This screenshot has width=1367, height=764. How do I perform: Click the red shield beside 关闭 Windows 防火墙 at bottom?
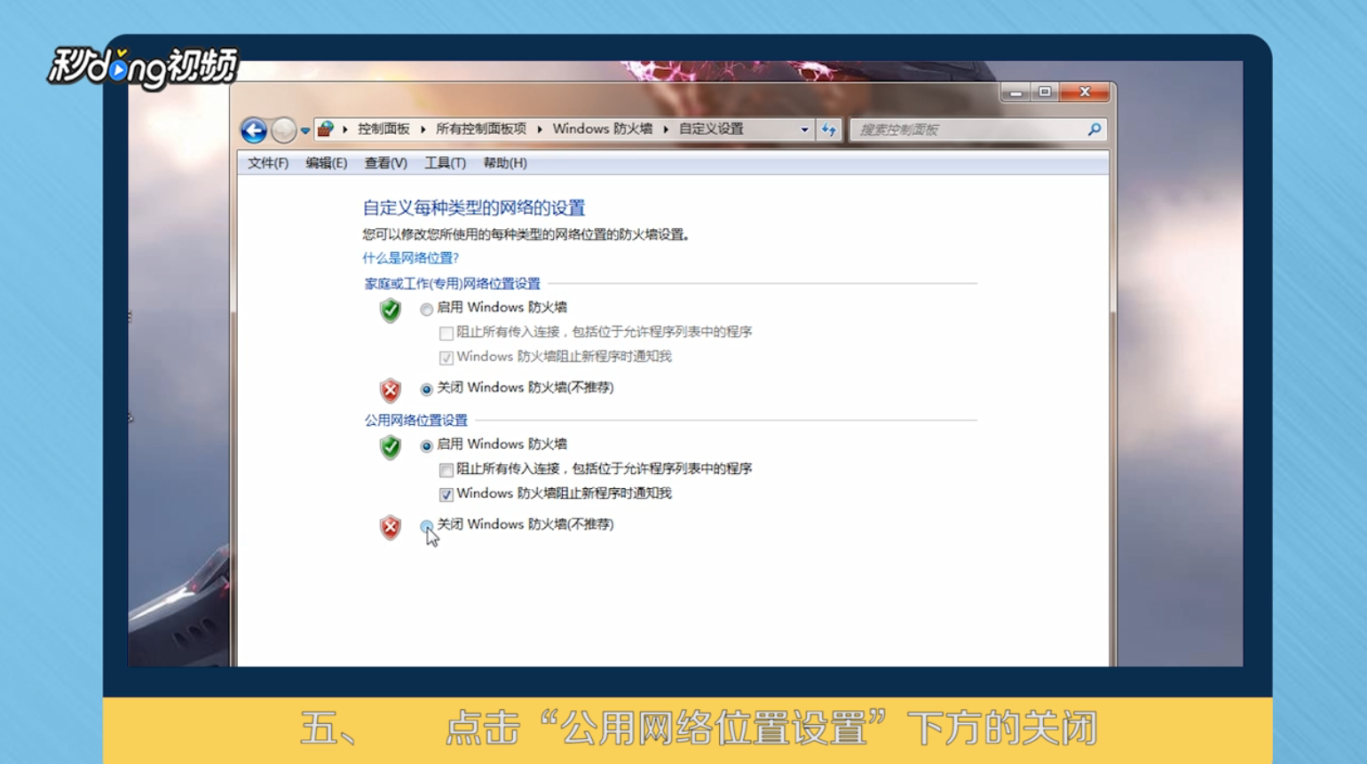[x=389, y=526]
